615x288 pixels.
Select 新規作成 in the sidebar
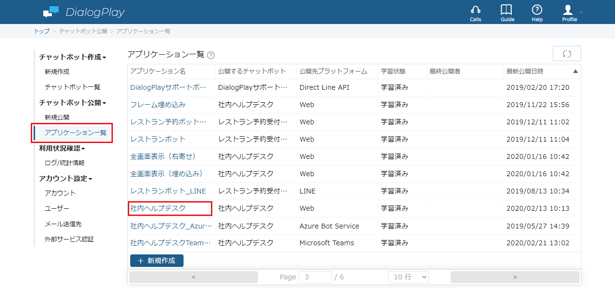click(x=57, y=72)
